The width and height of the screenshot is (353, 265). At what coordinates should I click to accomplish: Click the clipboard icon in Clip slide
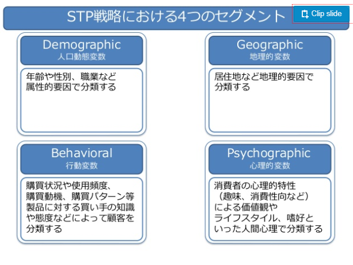pyautogui.click(x=305, y=14)
